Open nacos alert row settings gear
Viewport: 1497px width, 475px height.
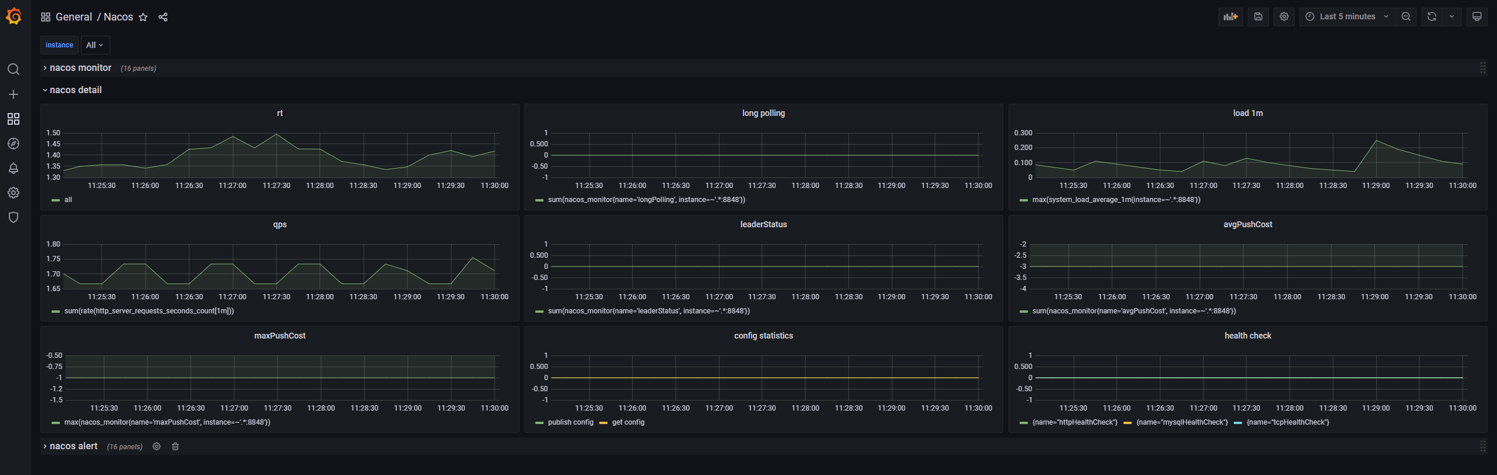[157, 446]
